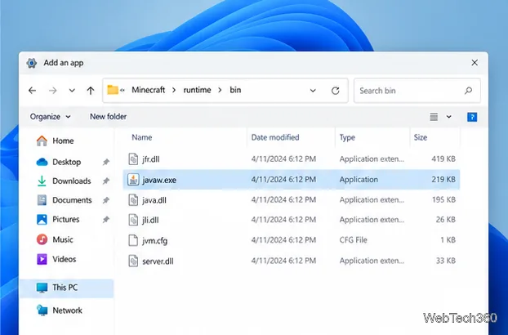The width and height of the screenshot is (508, 335).
Task: Click pin icon next to Downloads
Action: tap(106, 181)
